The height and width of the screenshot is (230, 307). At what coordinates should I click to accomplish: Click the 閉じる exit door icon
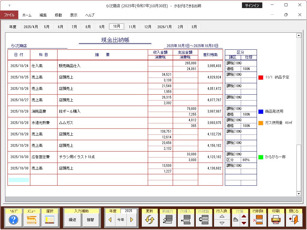pyautogui.click(x=294, y=220)
